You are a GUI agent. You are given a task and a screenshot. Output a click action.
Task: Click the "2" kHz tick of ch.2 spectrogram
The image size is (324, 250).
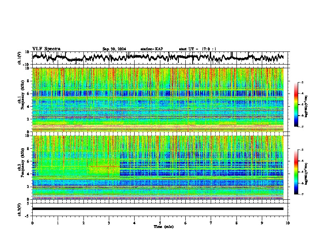coord(29,186)
